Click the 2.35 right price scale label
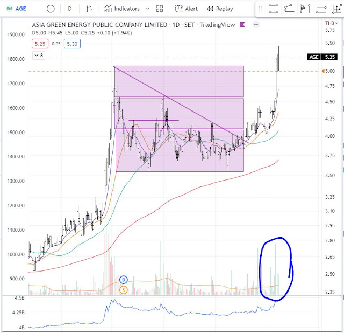 pyautogui.click(x=330, y=292)
